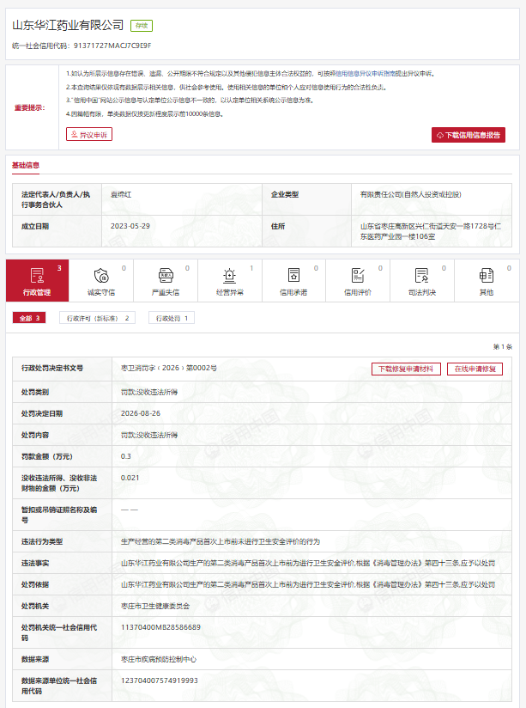Screen dimensions: 526x708
Task: Click the 重要提示 label
Action: pos(30,107)
